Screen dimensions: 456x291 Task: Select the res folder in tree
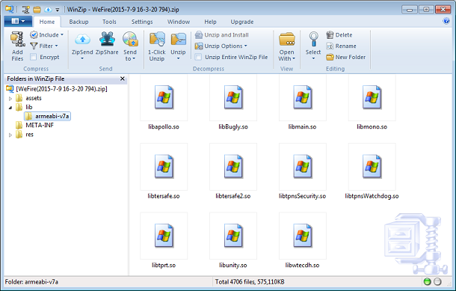click(25, 135)
